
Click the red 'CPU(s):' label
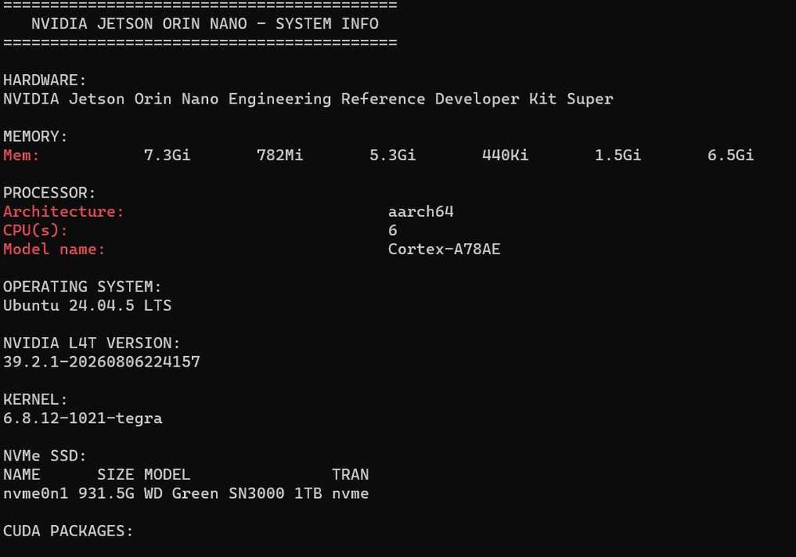(x=35, y=230)
